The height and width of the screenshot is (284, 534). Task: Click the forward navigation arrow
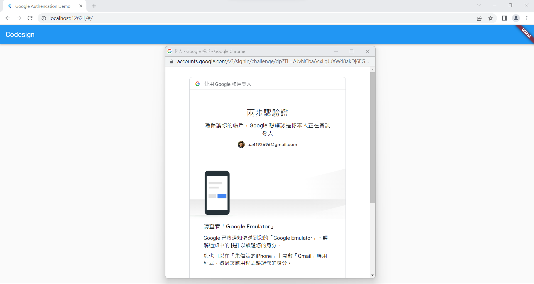click(19, 18)
